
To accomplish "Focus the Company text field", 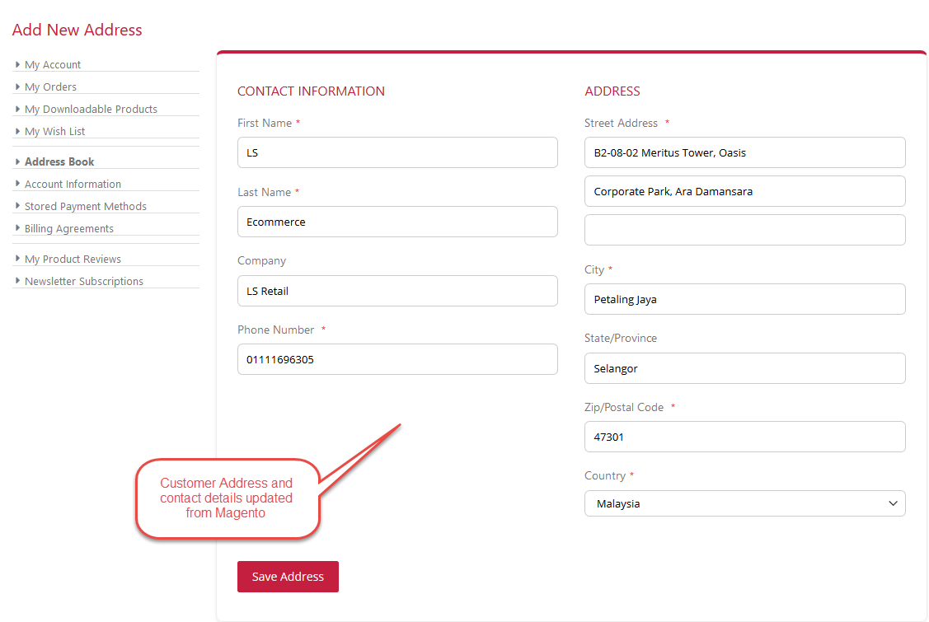I will [397, 291].
